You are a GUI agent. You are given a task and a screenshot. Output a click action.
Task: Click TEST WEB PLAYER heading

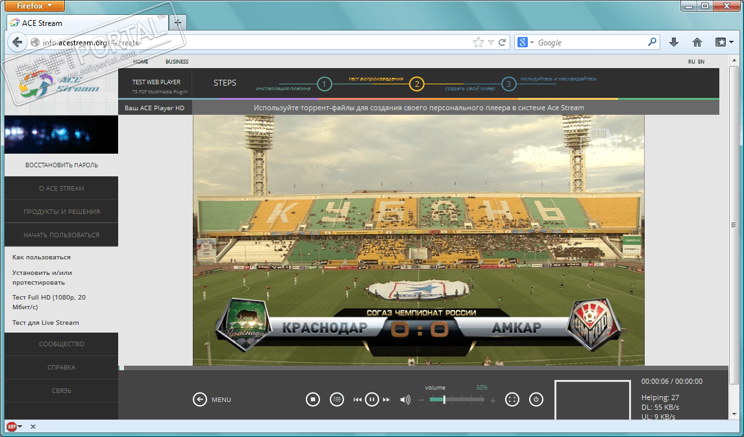click(x=156, y=82)
